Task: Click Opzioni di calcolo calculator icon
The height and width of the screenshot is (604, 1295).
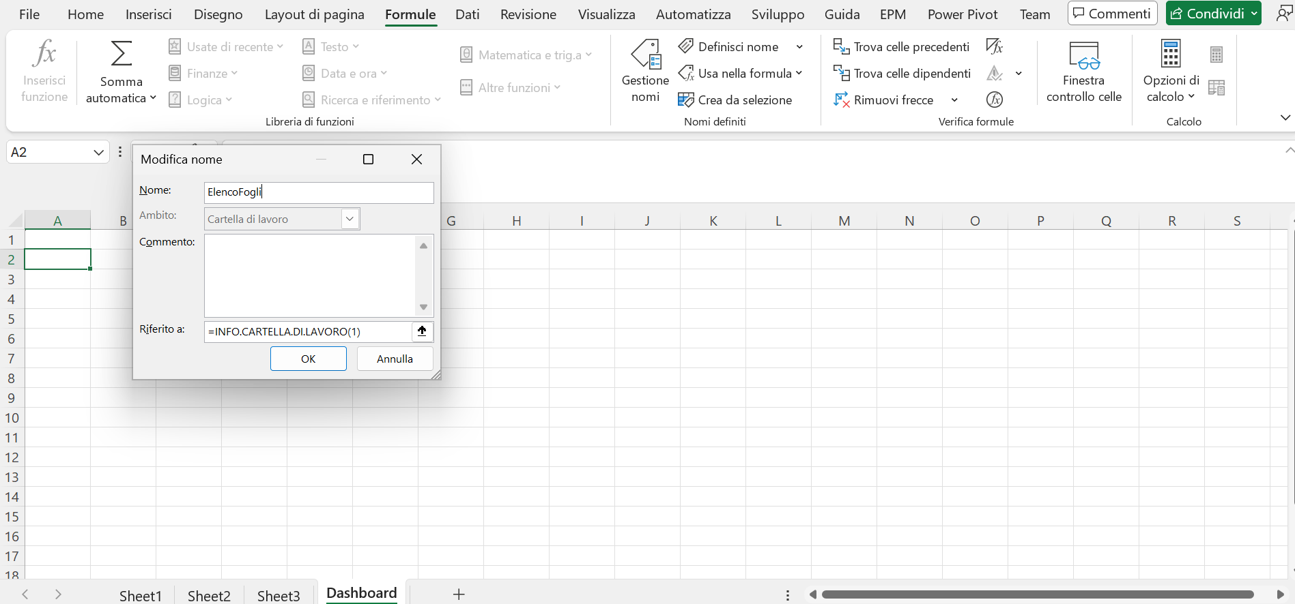Action: (x=1171, y=53)
